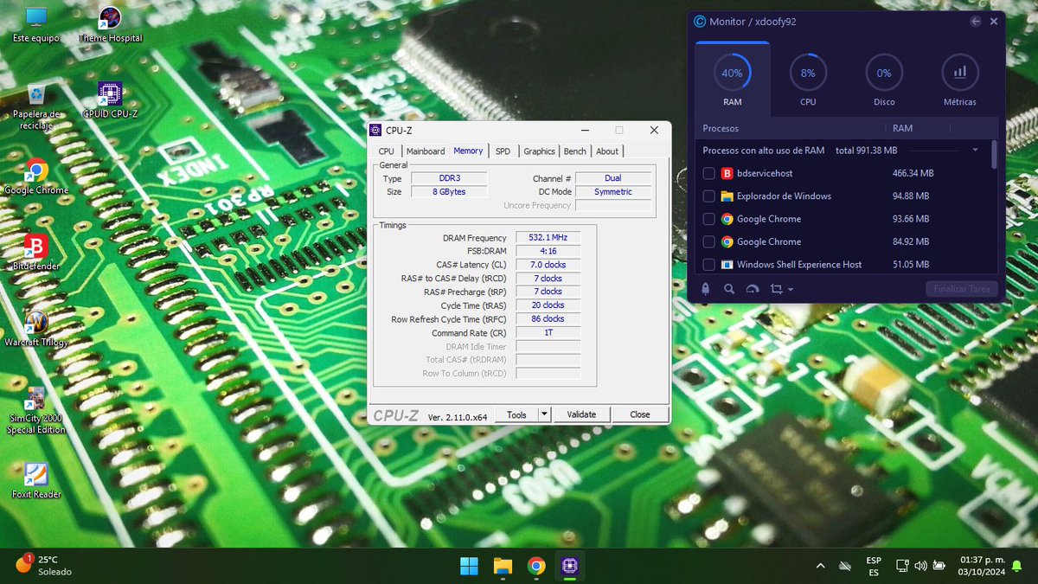Click the OneDrive cloud tray icon
This screenshot has height=584, width=1038.
point(845,567)
